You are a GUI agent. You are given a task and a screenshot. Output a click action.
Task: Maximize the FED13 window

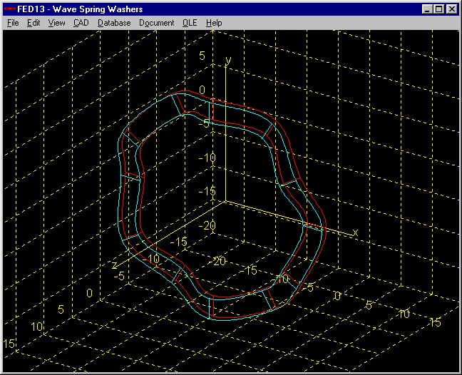tap(439, 9)
